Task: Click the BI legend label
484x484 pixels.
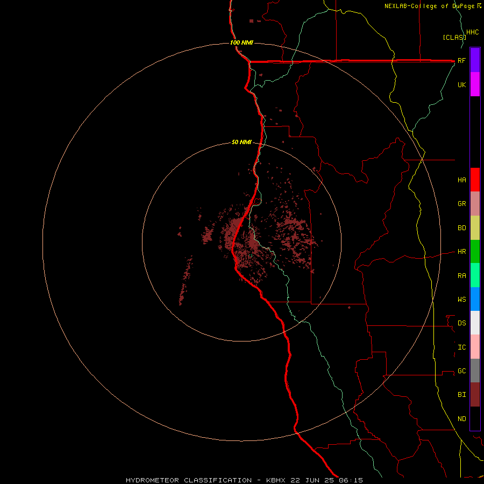Action: [461, 395]
